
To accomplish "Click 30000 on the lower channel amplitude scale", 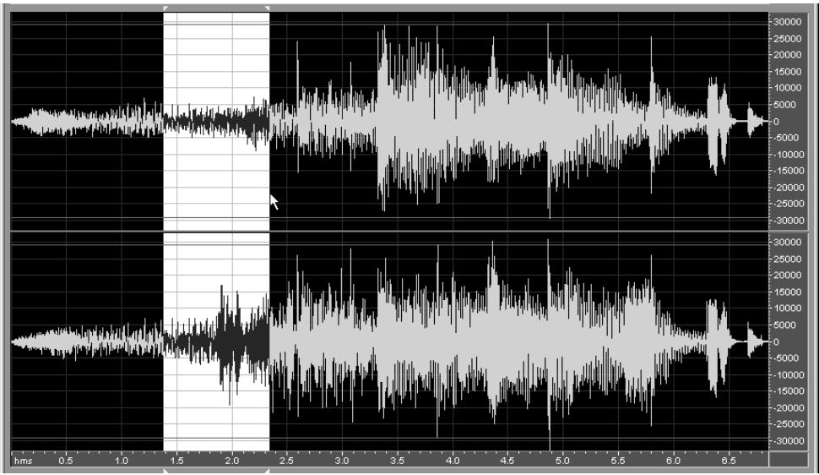I will coord(787,243).
